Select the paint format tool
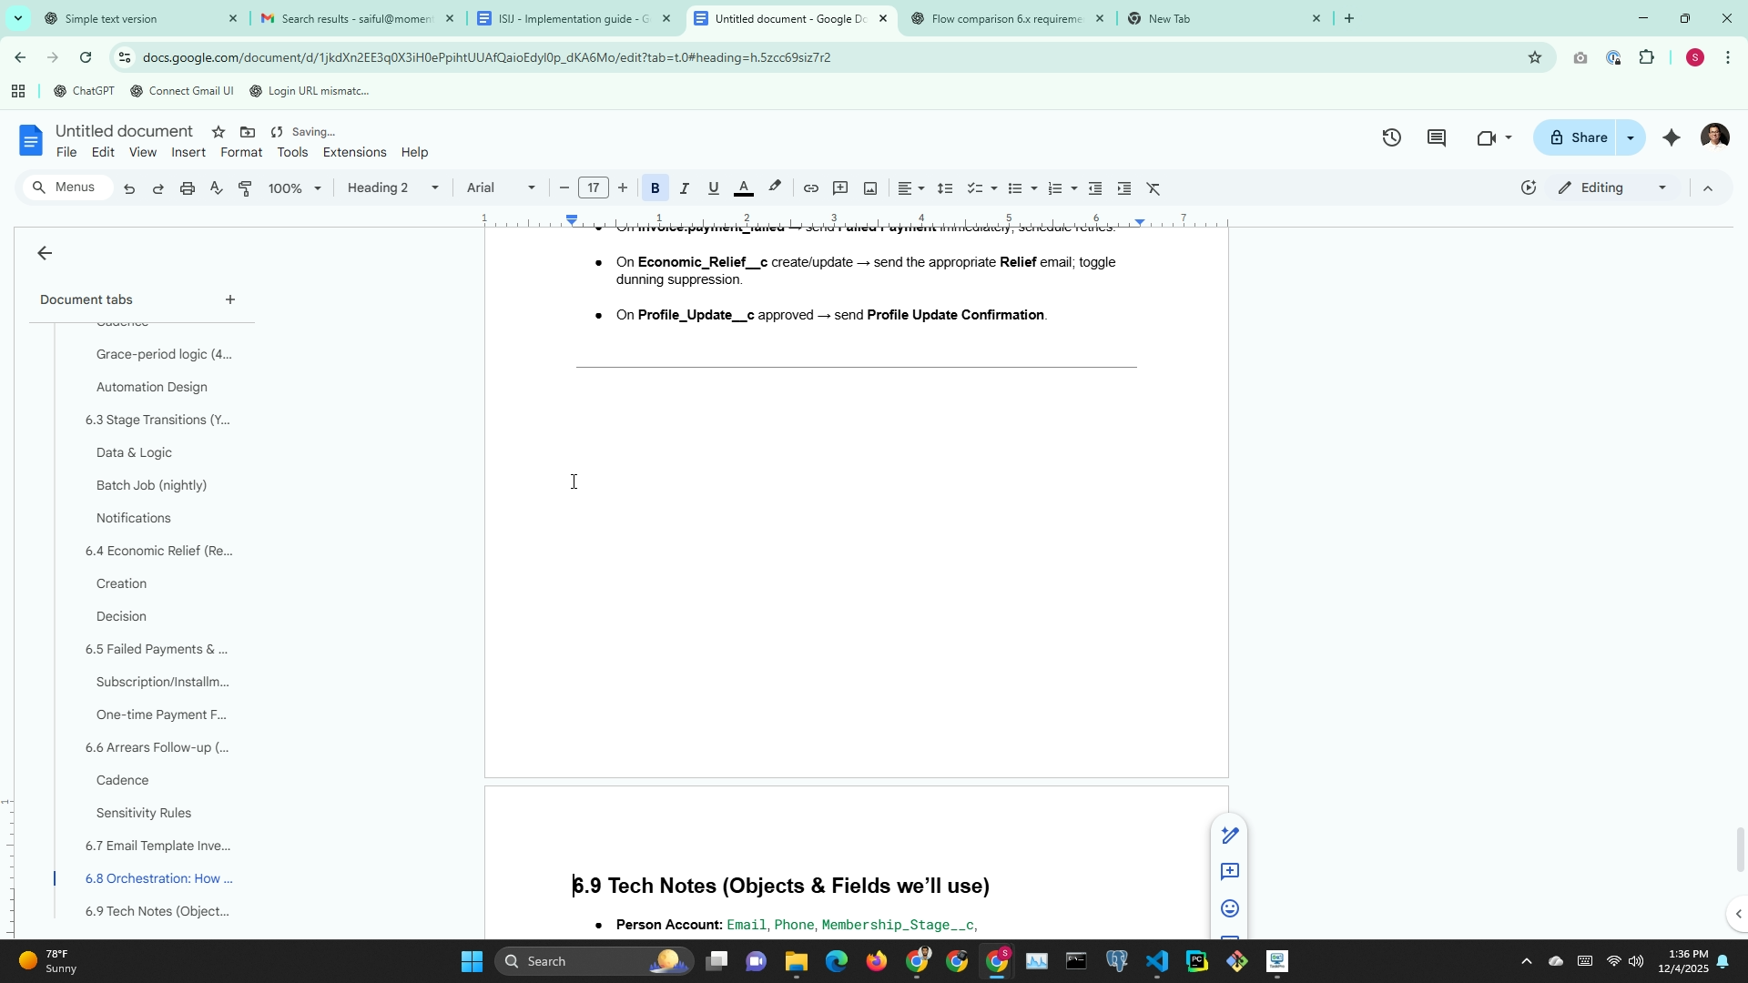Screen dimensions: 1748x983 coord(245,188)
